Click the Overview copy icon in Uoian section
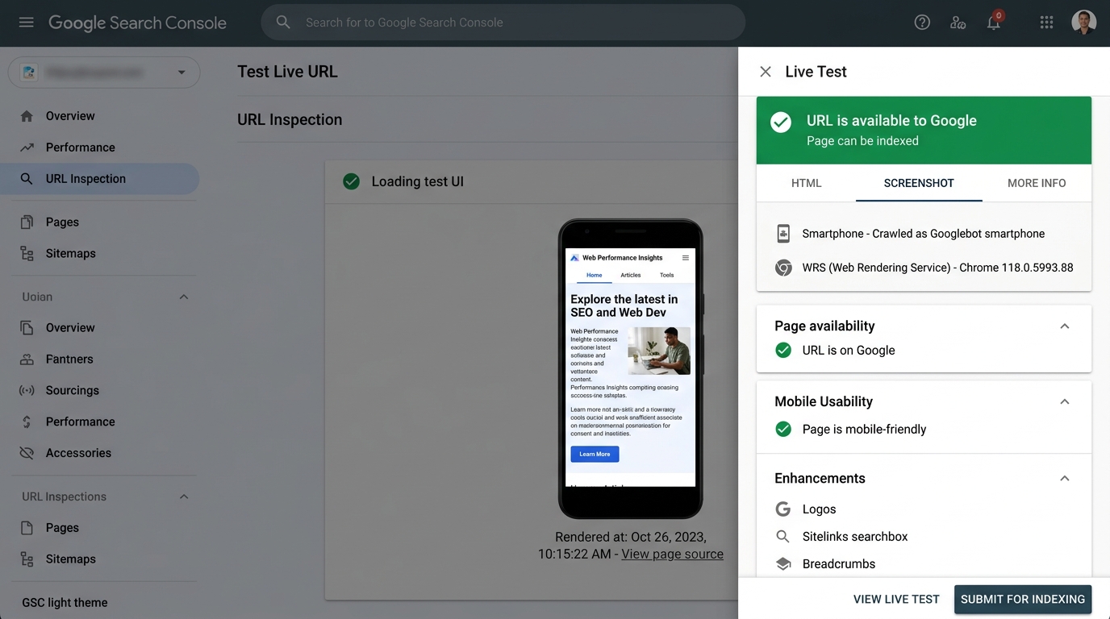 [x=27, y=328]
